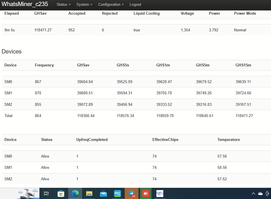Click Total GHS1m value 118659.70
Screen dimensions: 271x199
click(x=165, y=116)
